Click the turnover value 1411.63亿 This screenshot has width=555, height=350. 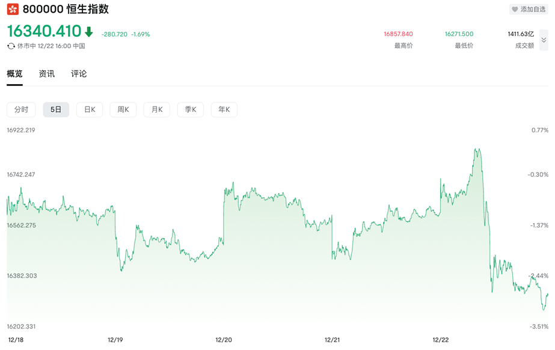tap(521, 34)
